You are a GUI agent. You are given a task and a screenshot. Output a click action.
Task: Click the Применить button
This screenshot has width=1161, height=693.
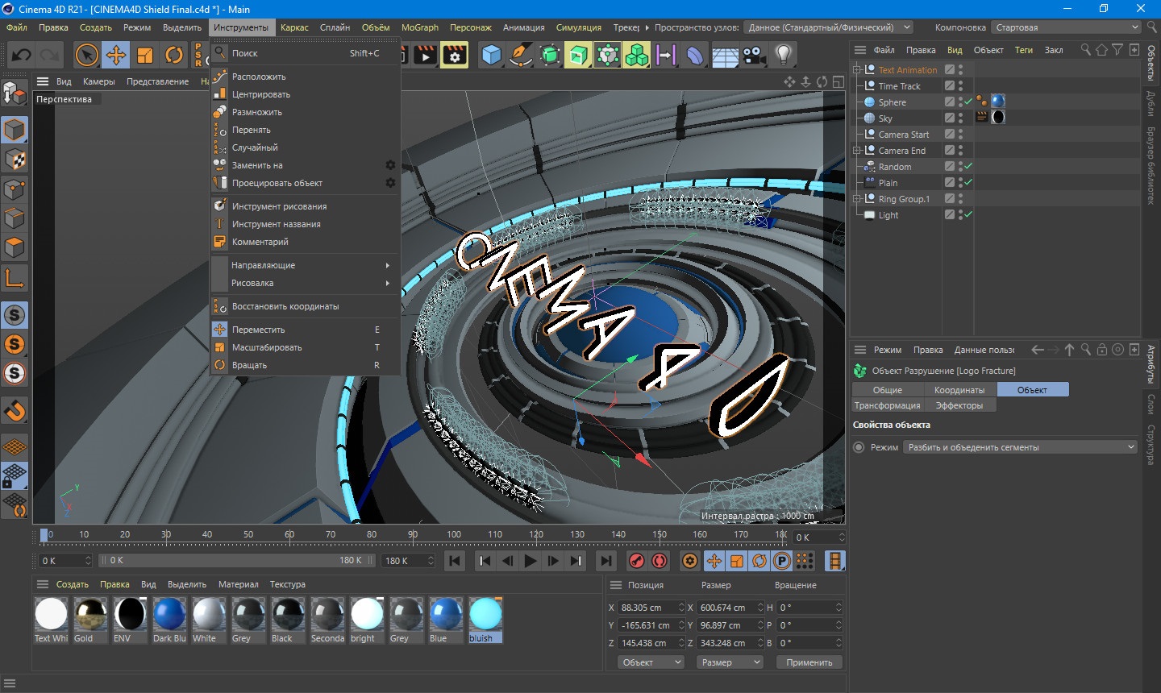(x=809, y=662)
